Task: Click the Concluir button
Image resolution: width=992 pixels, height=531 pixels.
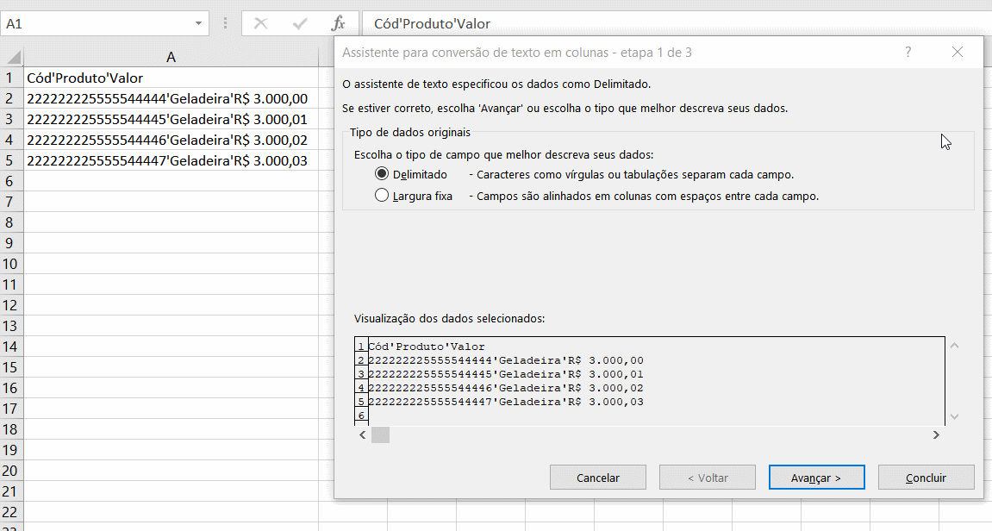Action: point(926,478)
